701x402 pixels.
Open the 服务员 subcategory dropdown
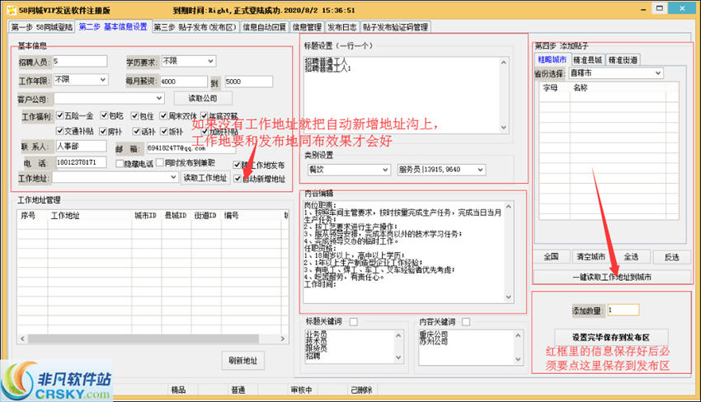tap(441, 170)
